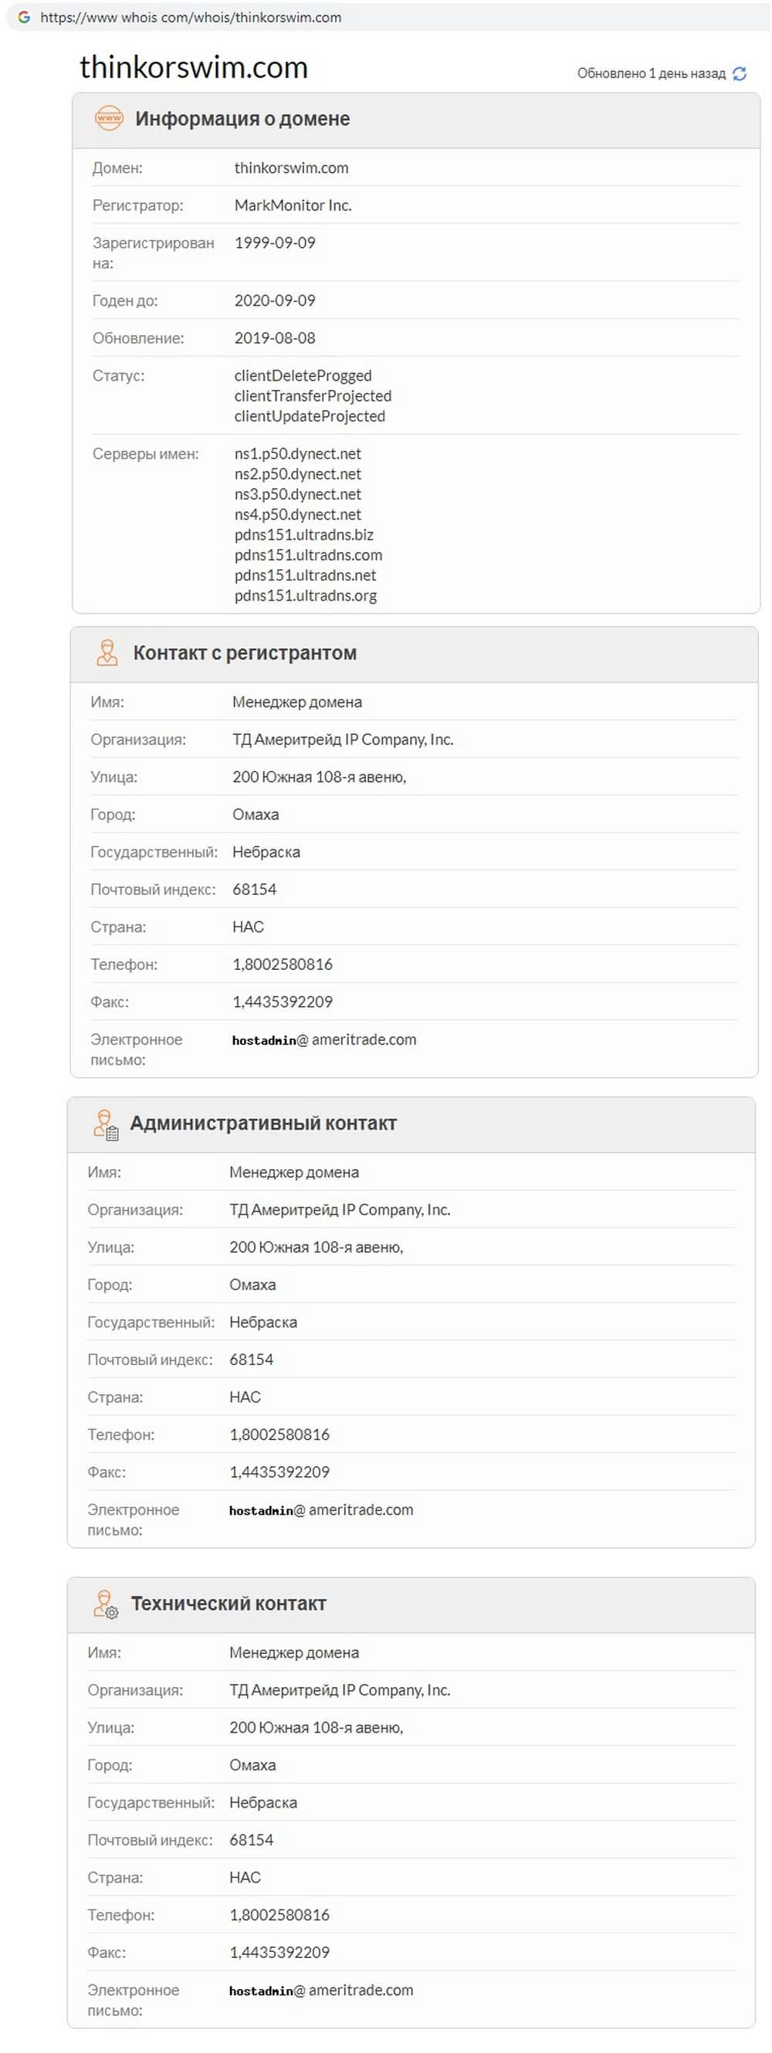Click the "Технический контакт" section header
Viewport: 772px width, 2053px height.
(x=229, y=1604)
